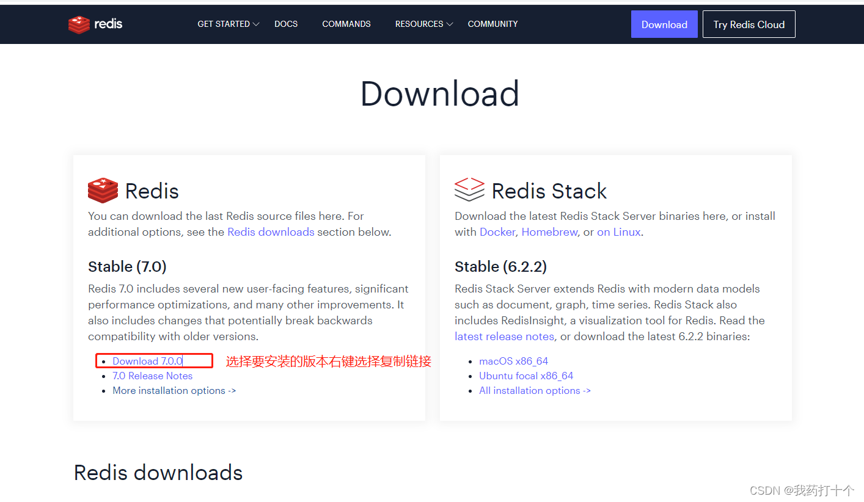Click All installation options link
Viewport: 864px width, 502px height.
pyautogui.click(x=535, y=391)
